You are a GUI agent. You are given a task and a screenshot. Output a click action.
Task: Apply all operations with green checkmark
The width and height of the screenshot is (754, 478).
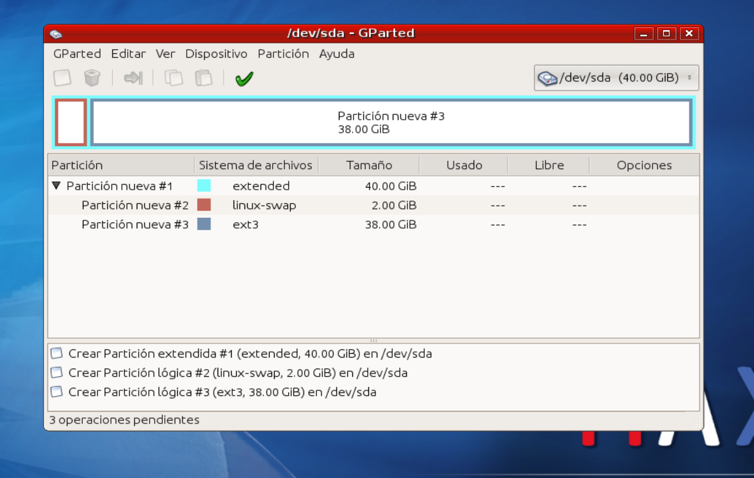tap(244, 78)
